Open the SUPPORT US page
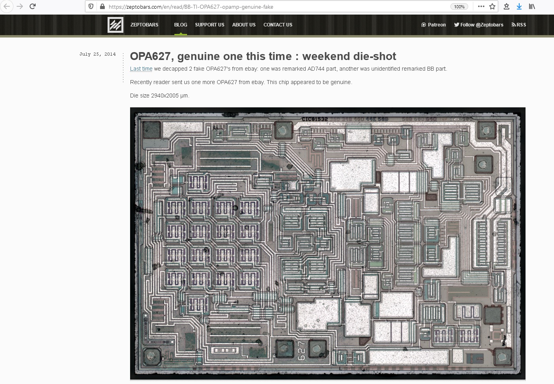 pyautogui.click(x=210, y=25)
